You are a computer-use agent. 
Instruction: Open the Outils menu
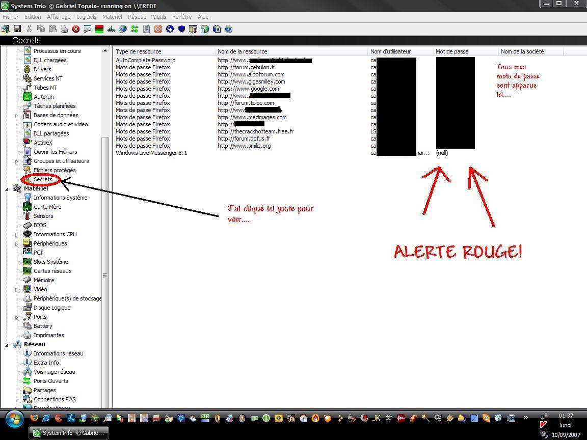coord(159,17)
